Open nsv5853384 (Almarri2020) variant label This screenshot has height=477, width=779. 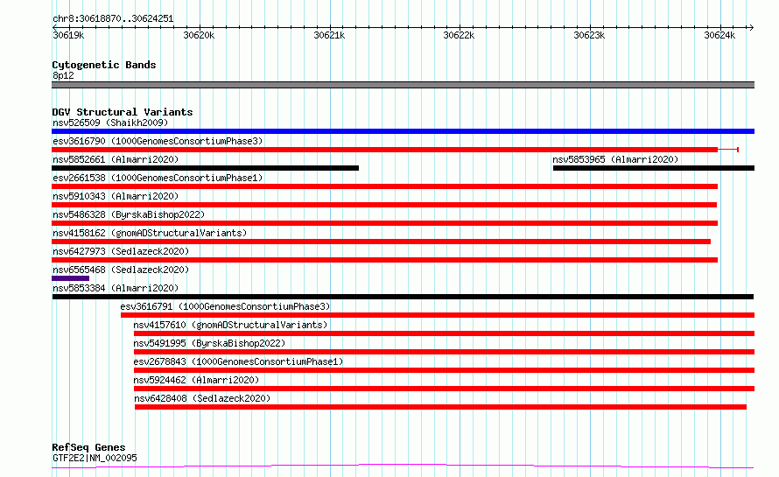tap(116, 288)
